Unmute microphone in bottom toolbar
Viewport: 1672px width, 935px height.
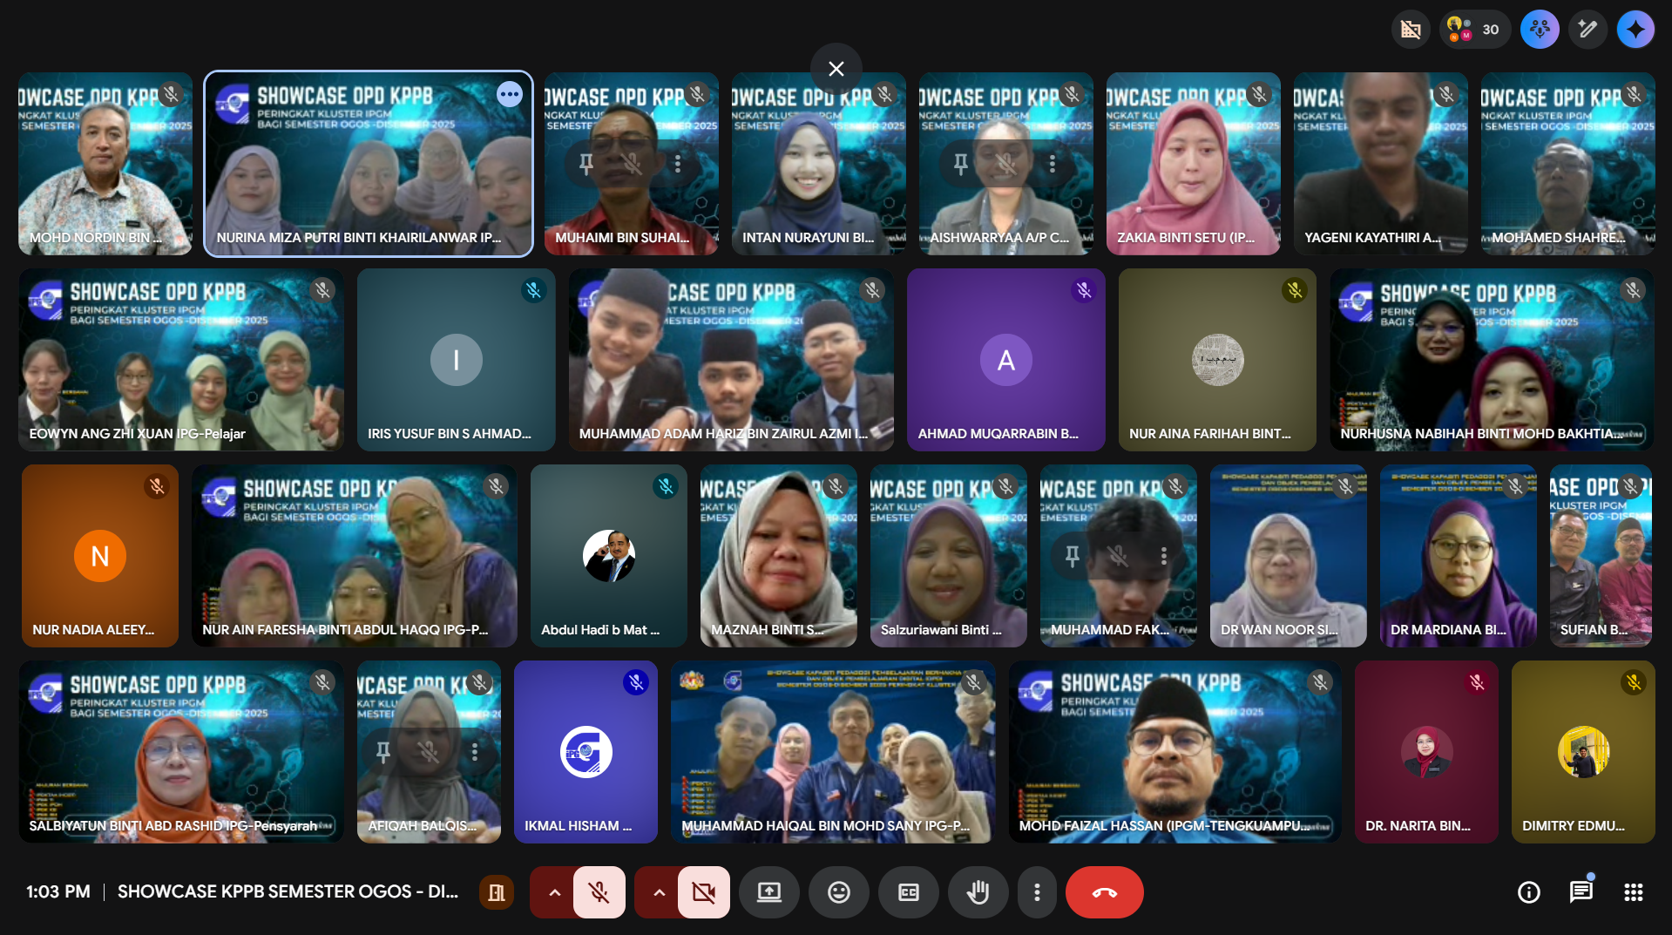(x=599, y=891)
